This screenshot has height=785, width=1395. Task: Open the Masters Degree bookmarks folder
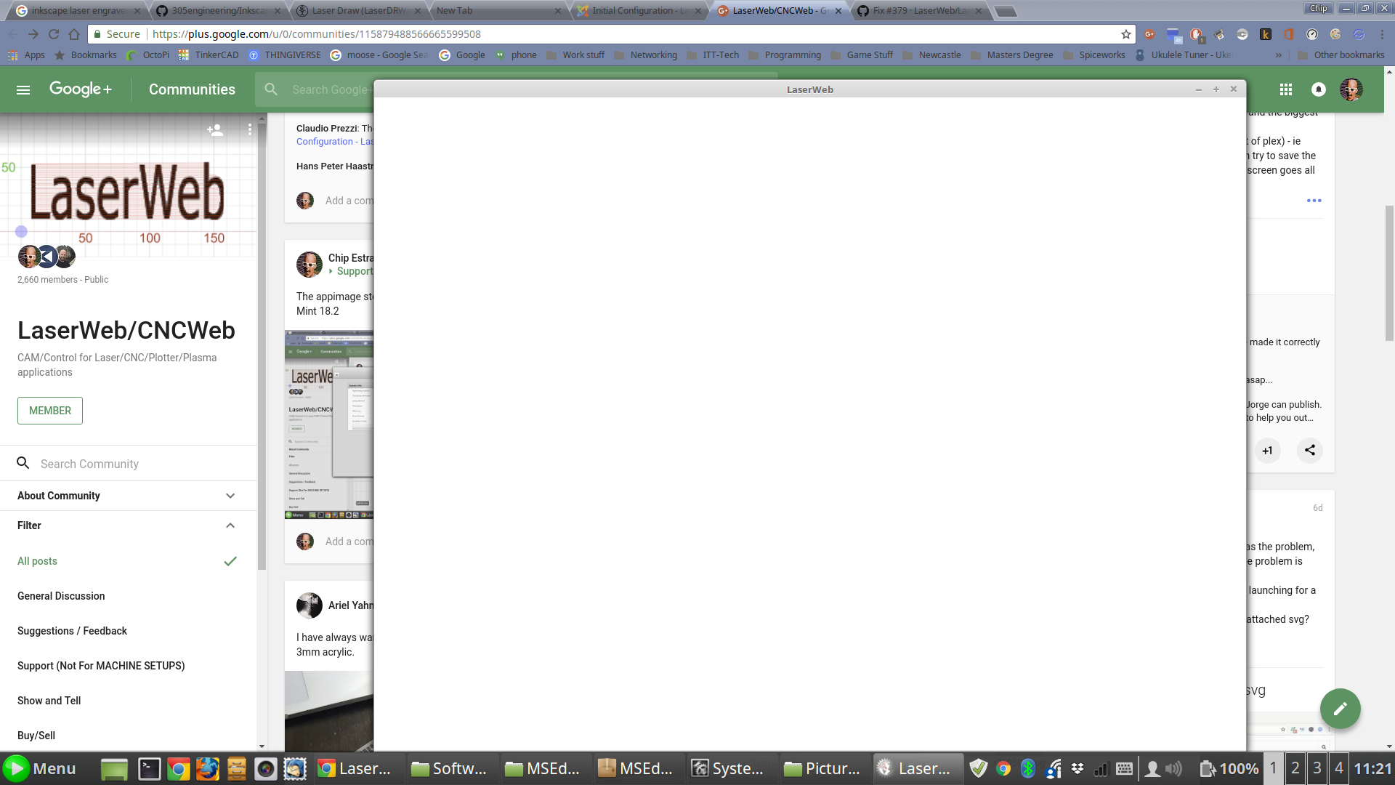[x=1012, y=55]
